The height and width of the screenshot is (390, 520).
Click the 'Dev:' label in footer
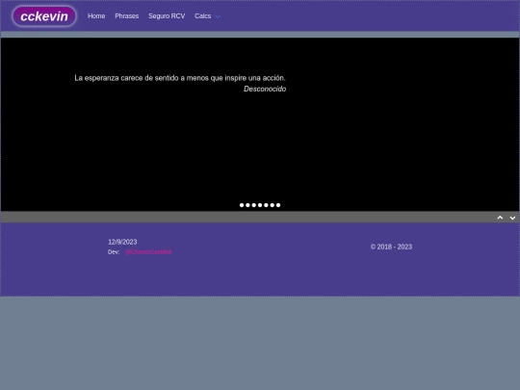coord(114,252)
